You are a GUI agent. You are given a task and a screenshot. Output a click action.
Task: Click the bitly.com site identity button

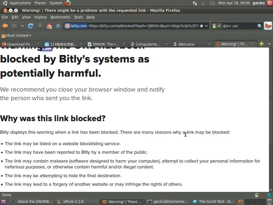[x=76, y=26]
